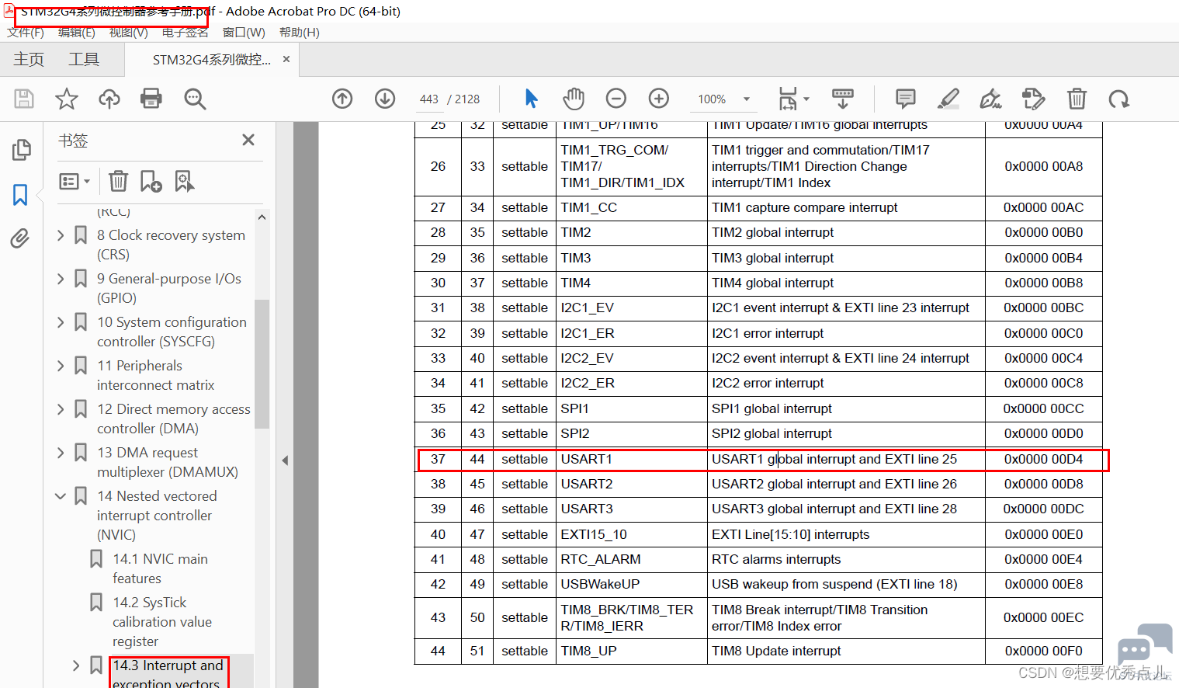Toggle the page thumbnails panel icon

click(x=22, y=150)
